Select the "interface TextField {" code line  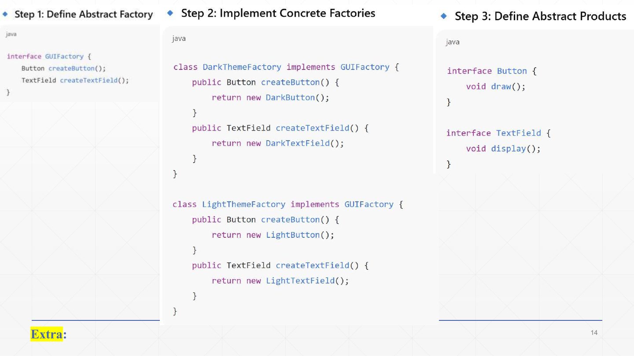coord(498,133)
